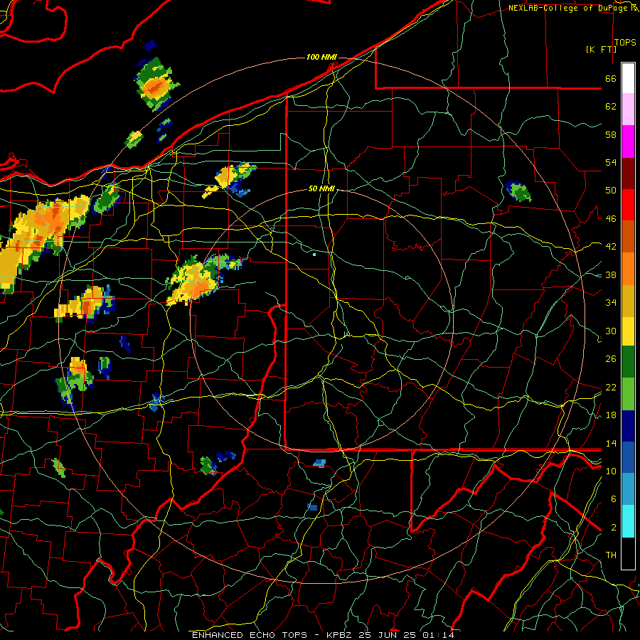
Task: Click the 50 NMI range ring label
Action: [x=321, y=188]
